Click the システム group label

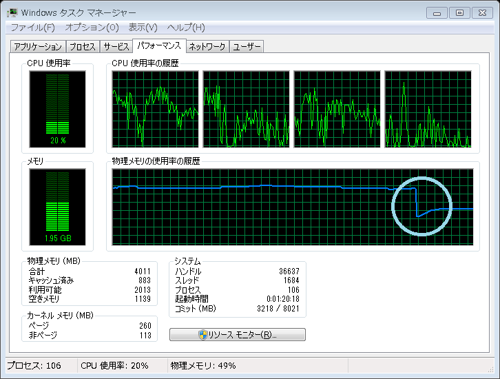(x=187, y=261)
